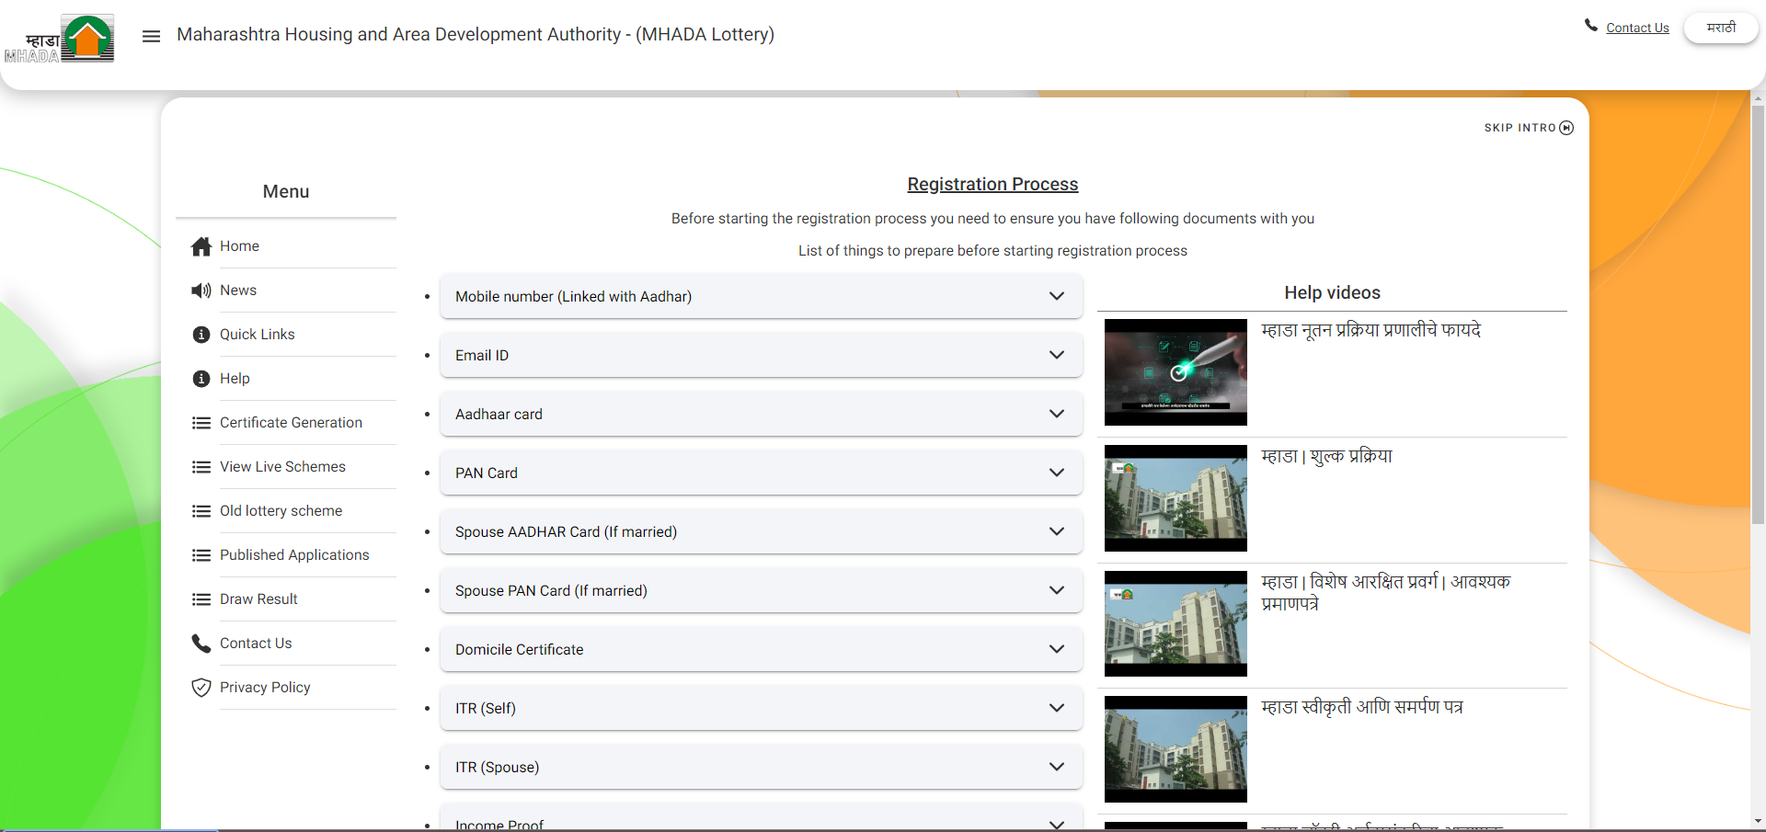The image size is (1766, 832).
Task: Play the म्हाडा नूतन प्रक्रिया प्रणालीचे फायदे video thumbnail
Action: click(x=1175, y=372)
